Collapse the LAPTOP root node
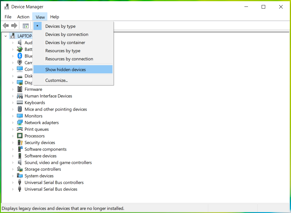Image resolution: width=291 pixels, height=213 pixels. click(6, 36)
